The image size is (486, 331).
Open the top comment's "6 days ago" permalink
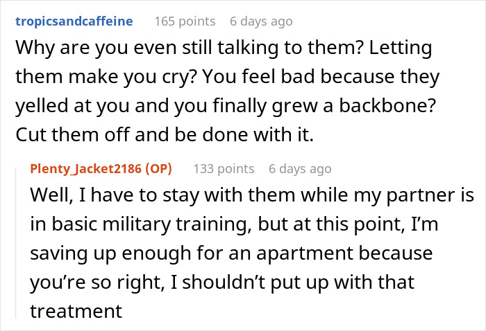pos(261,21)
